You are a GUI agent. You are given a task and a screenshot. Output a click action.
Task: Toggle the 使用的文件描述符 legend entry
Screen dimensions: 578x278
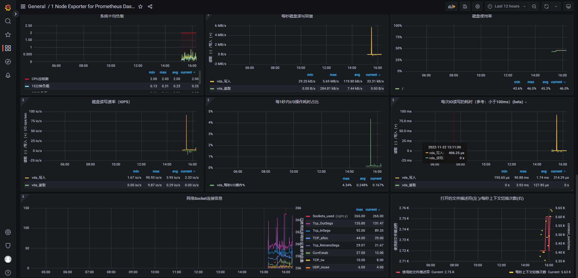pos(416,272)
